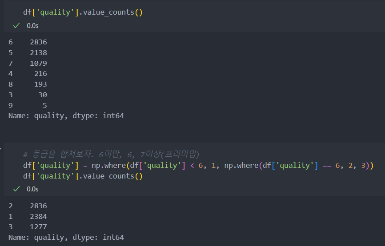Click output value 2384
This screenshot has height=246, width=385.
click(38, 217)
